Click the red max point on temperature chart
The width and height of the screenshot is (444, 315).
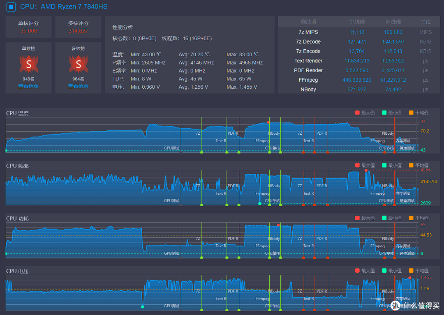[x=268, y=122]
